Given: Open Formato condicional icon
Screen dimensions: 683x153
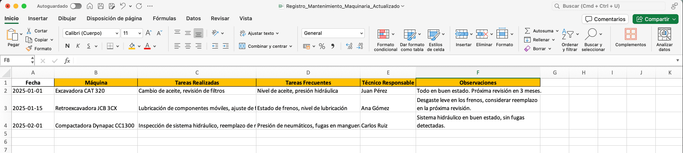Looking at the screenshot, I should tap(383, 34).
